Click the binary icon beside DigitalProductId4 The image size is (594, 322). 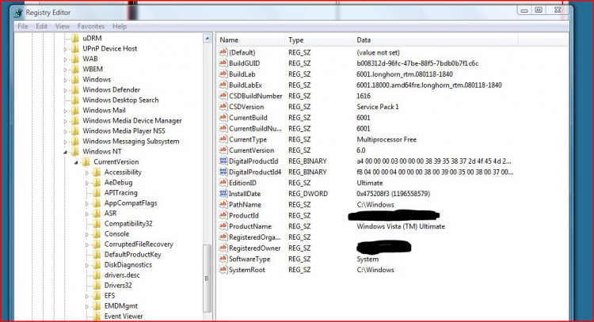(223, 172)
